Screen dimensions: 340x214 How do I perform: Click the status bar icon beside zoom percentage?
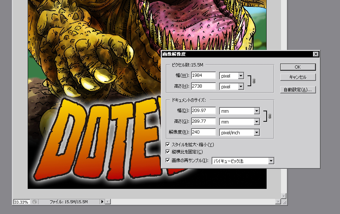(35, 202)
